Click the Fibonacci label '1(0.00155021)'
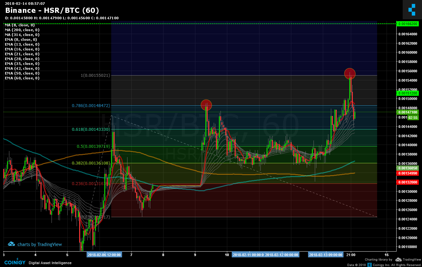Screen dimensions: 422x267 click(95, 75)
